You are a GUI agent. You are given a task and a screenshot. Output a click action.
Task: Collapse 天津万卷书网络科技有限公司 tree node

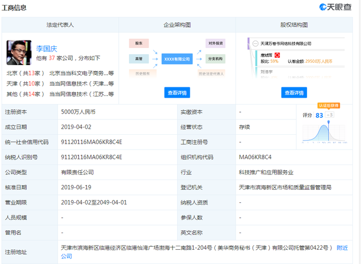tap(256, 43)
